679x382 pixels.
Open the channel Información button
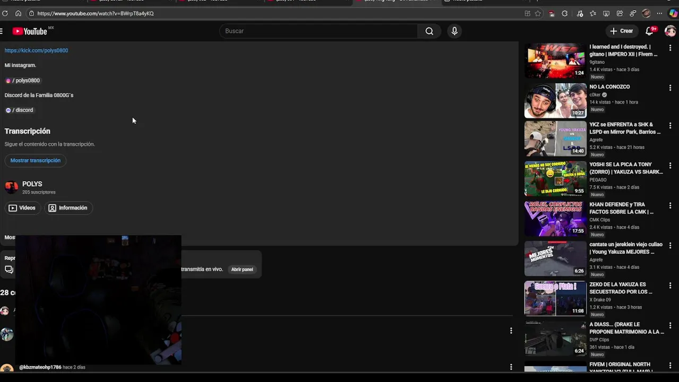point(68,208)
